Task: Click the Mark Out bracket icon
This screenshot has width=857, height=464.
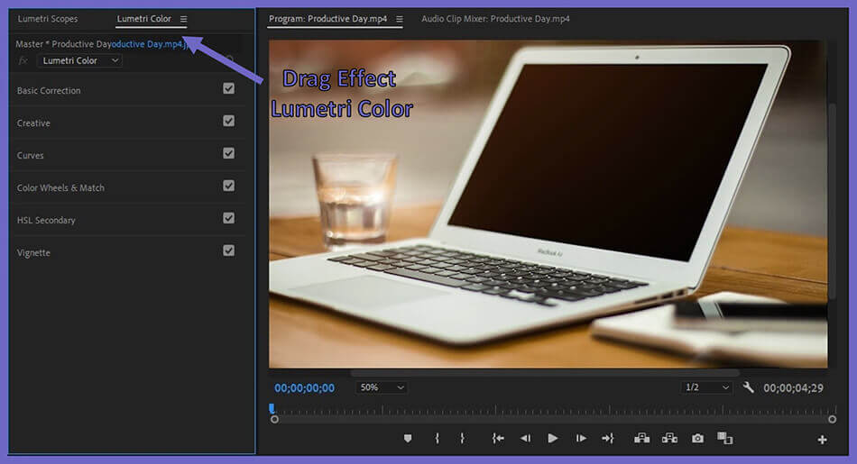Action: click(463, 439)
